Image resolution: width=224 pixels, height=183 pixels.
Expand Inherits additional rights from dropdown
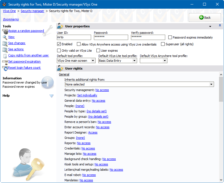211,84
